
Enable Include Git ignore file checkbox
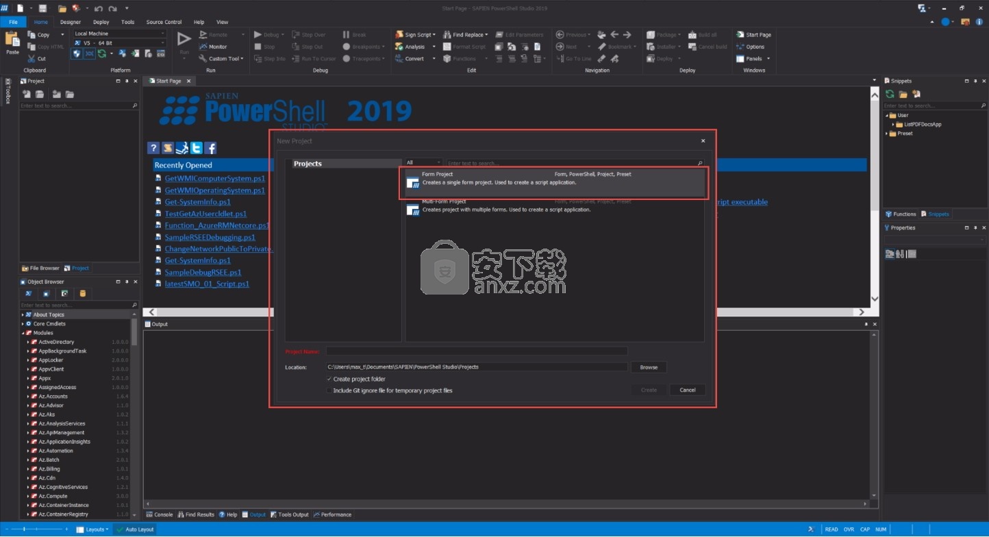(x=329, y=390)
